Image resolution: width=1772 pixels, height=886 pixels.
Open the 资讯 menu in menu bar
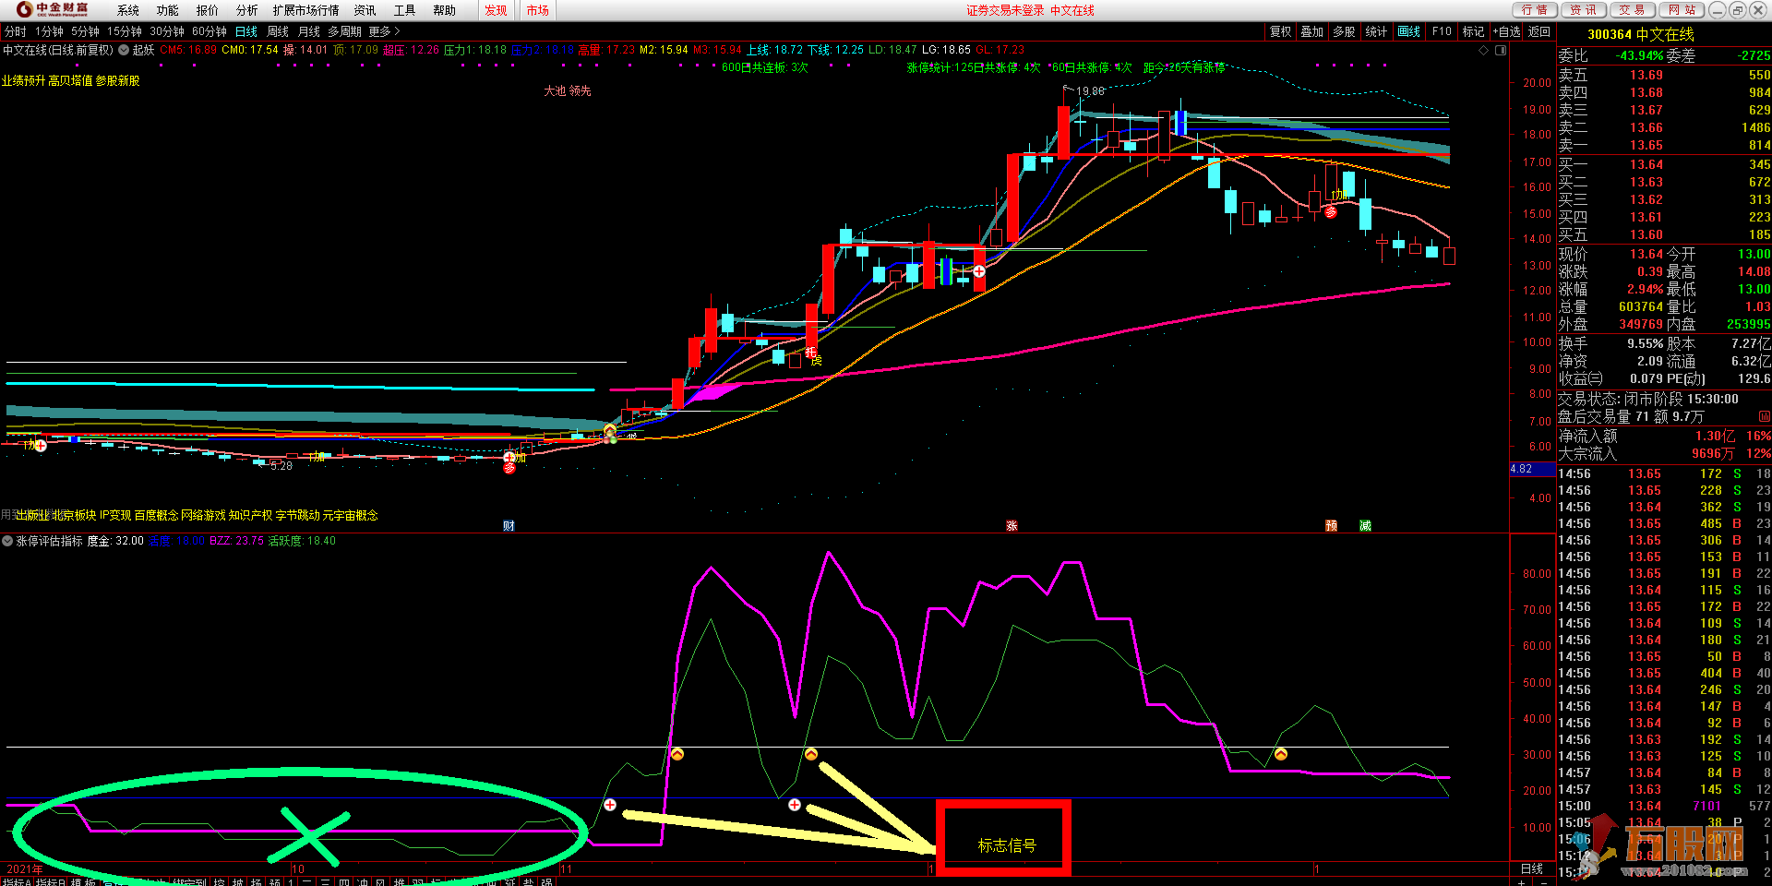click(365, 10)
